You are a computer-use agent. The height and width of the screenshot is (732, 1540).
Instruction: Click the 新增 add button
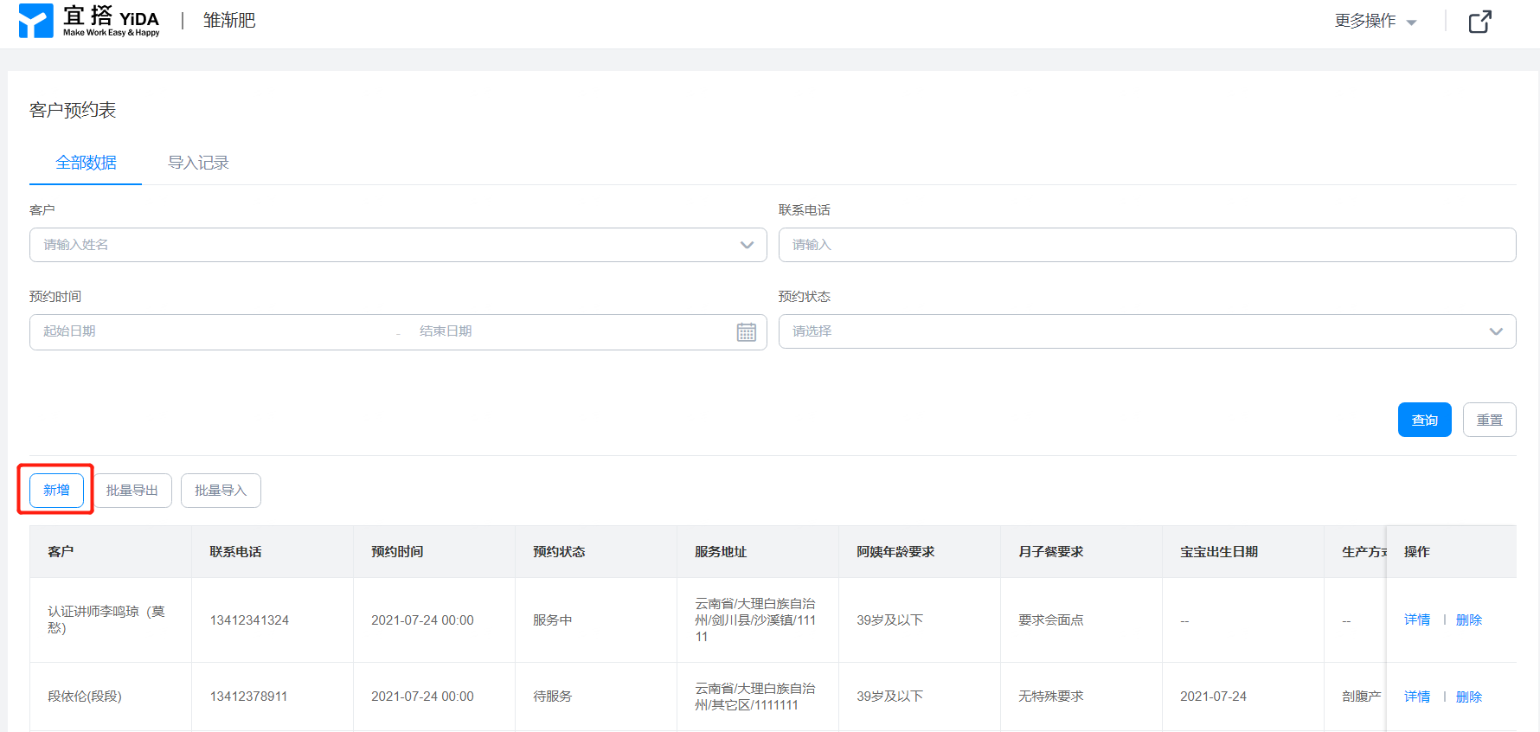tap(56, 491)
